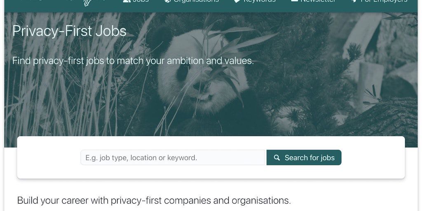Image resolution: width=422 pixels, height=211 pixels.
Task: Click the For Employers icon
Action: (354, 1)
